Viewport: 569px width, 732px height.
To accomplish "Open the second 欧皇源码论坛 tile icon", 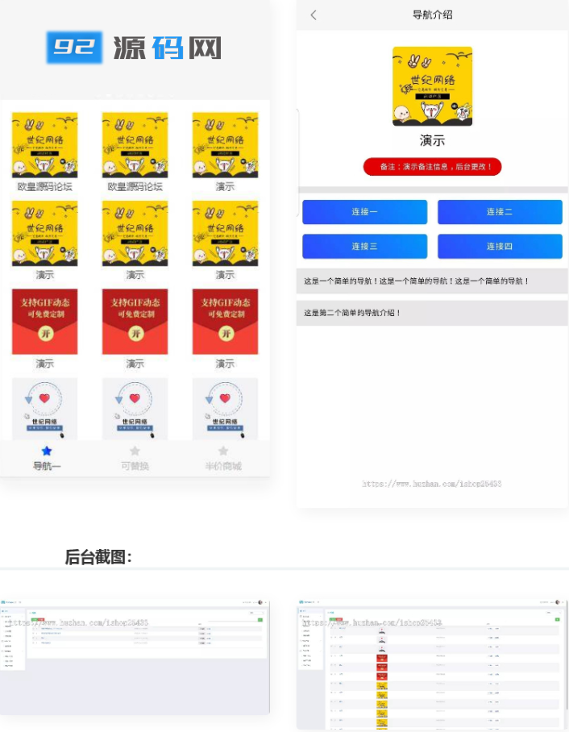I will 135,145.
